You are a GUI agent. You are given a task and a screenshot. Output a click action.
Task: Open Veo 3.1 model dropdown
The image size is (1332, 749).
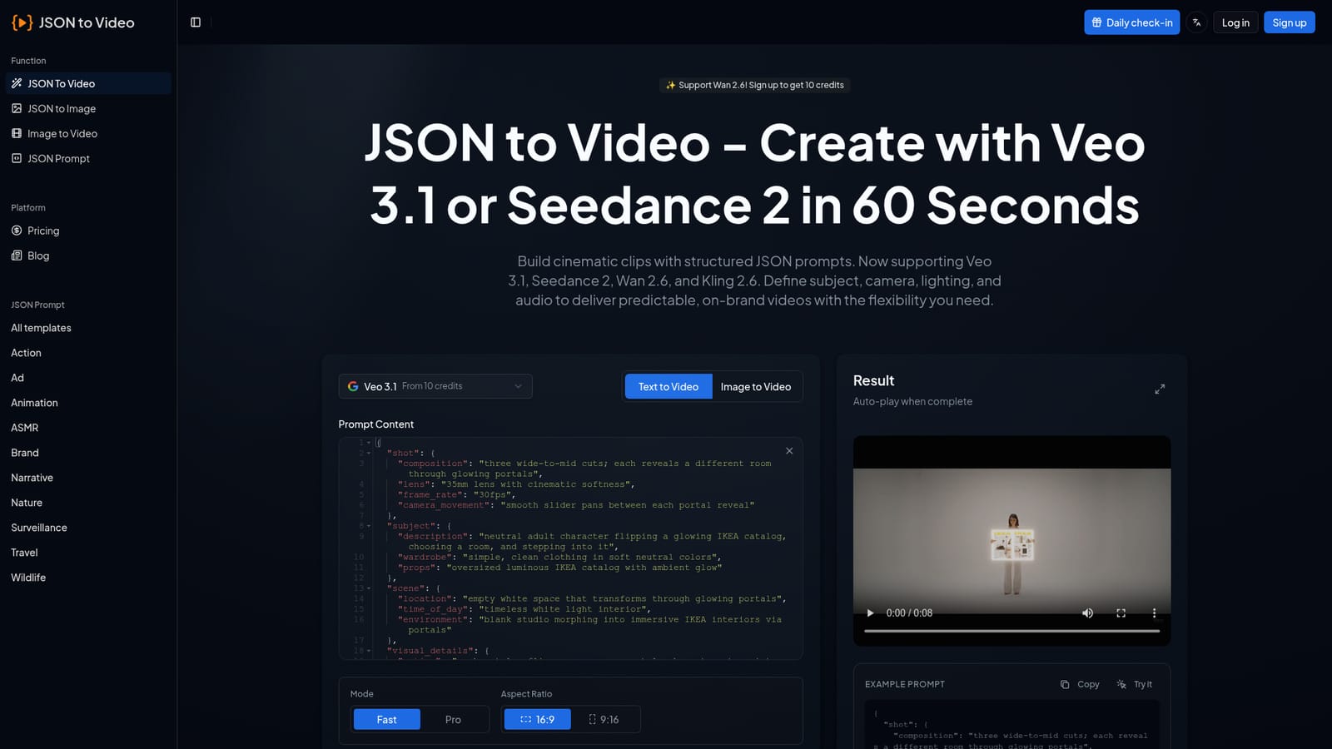pyautogui.click(x=435, y=386)
